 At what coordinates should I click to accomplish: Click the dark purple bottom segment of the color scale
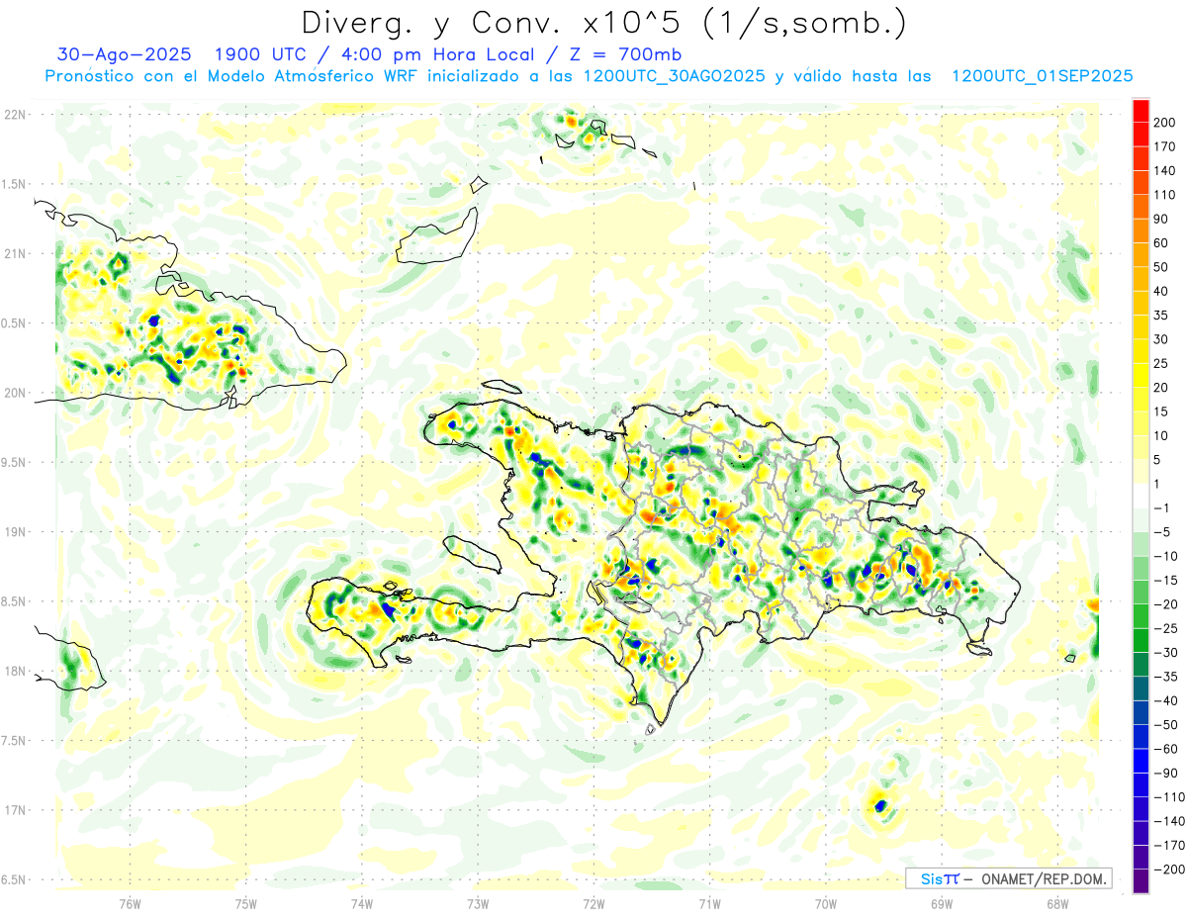coord(1141,881)
